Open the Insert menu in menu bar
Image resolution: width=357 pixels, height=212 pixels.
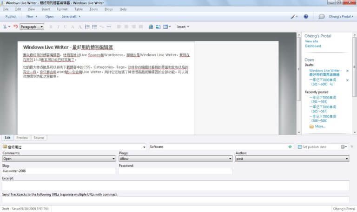[46, 9]
